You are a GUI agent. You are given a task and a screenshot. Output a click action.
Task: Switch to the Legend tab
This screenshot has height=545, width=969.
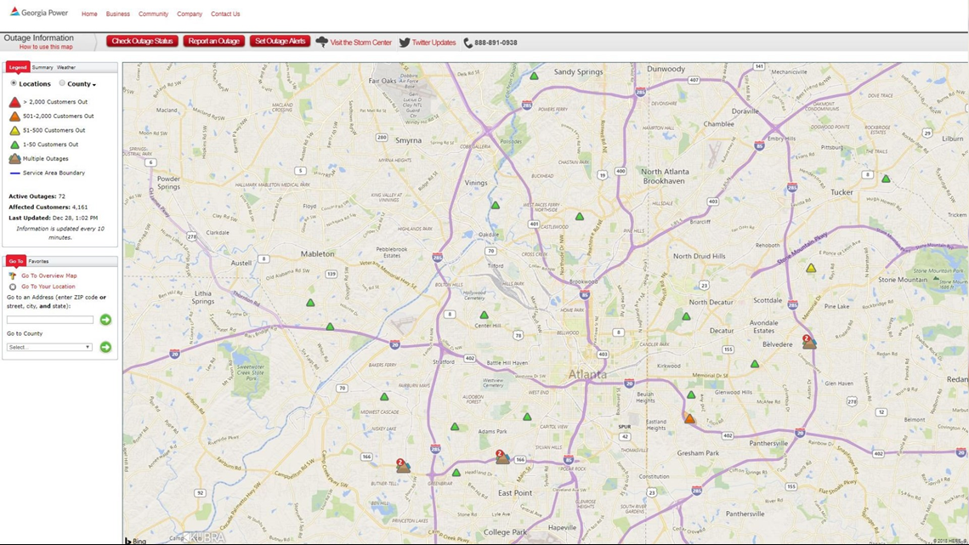tap(17, 67)
